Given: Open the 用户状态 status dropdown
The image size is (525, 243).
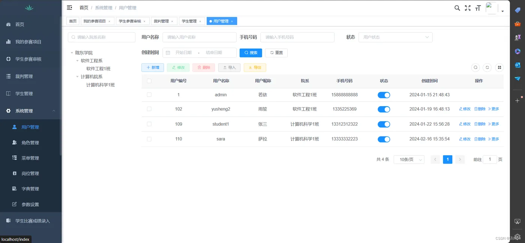Looking at the screenshot, I should pos(395,37).
